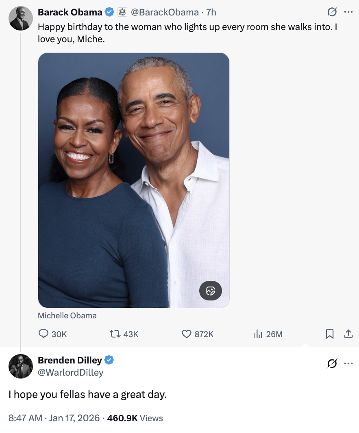Open the attached birthday photo

tap(134, 180)
